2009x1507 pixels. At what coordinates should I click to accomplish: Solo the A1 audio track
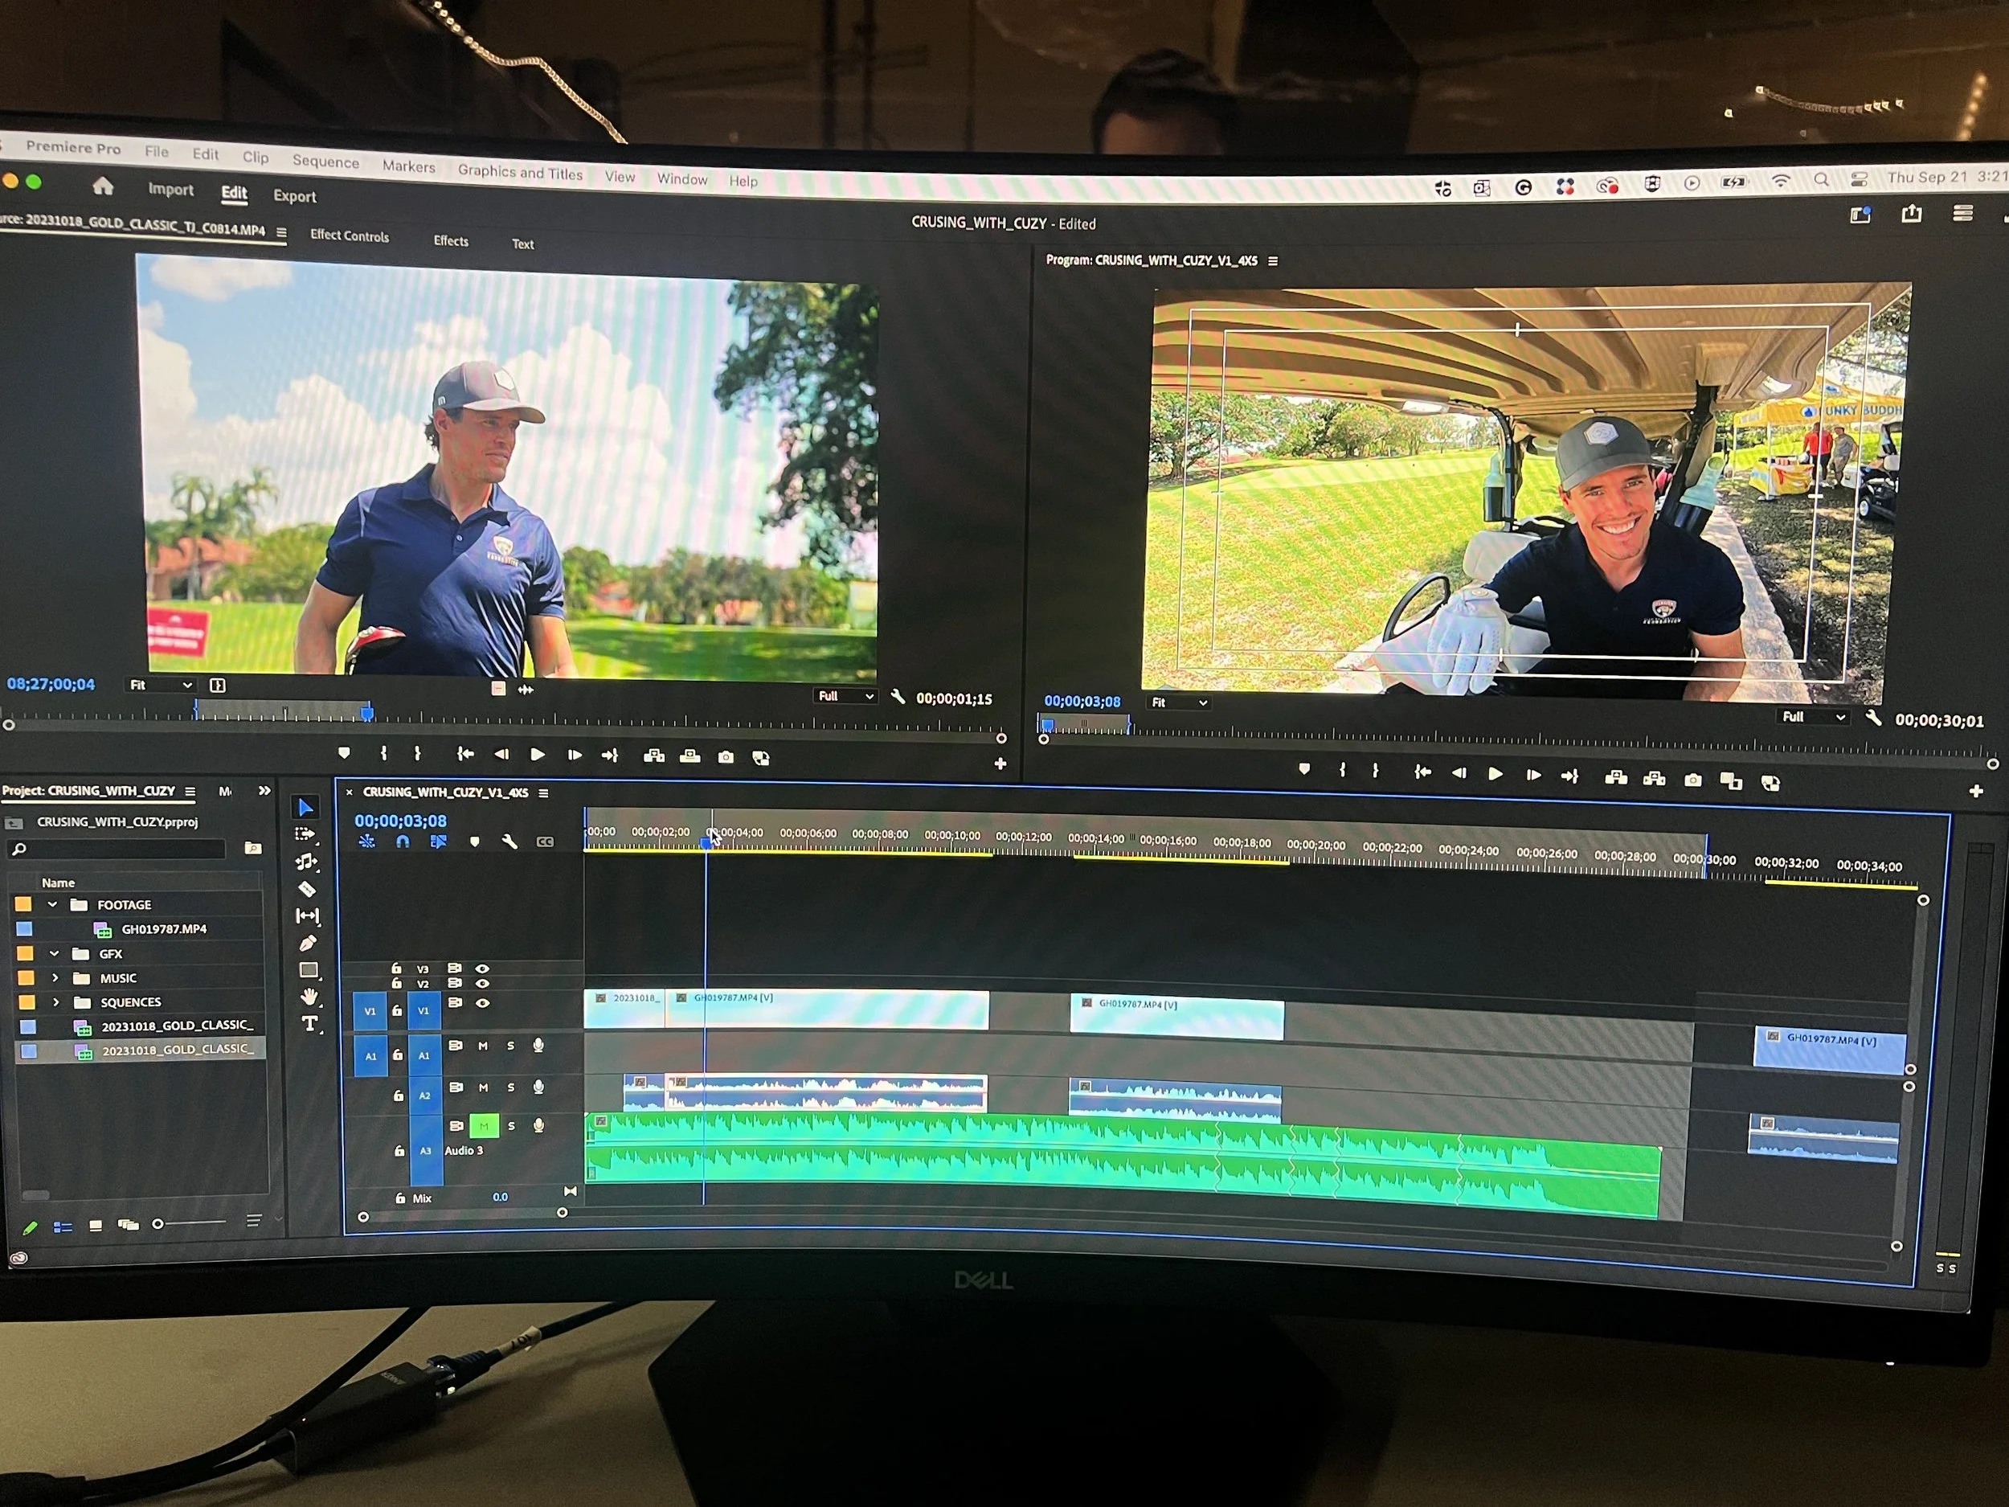(x=510, y=1046)
